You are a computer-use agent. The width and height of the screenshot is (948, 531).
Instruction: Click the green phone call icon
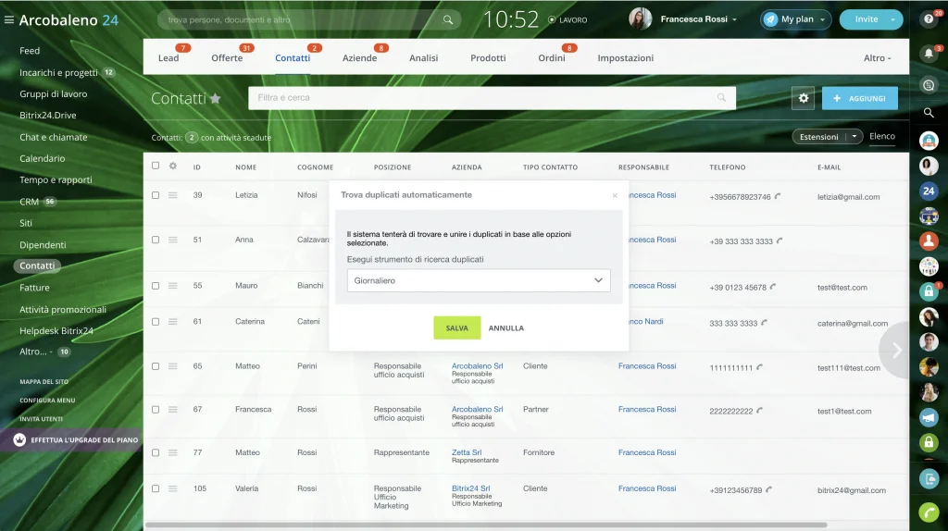929,512
